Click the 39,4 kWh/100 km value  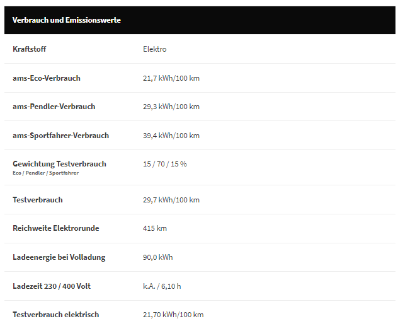171,136
